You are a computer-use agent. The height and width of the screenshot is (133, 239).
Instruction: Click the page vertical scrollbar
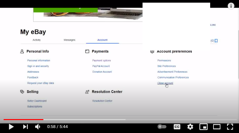pos(238,55)
